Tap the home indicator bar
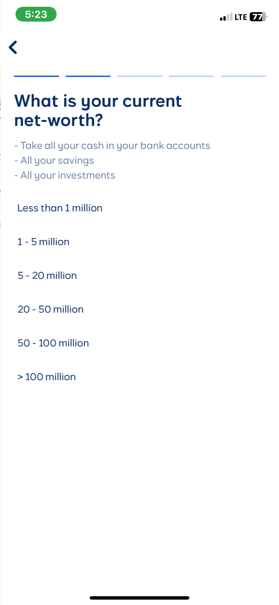This screenshot has width=279, height=605. [139, 598]
